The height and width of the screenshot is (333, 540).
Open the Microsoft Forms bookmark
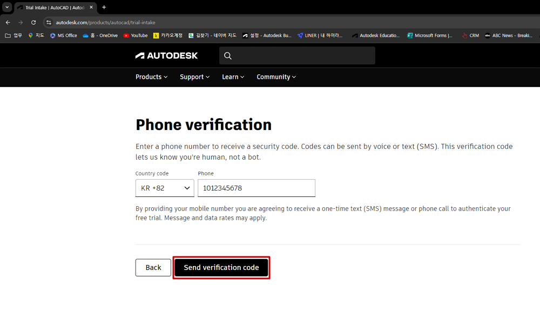[x=430, y=36]
